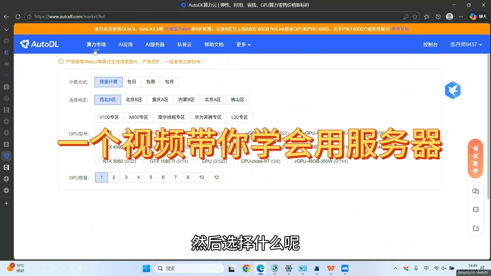The height and width of the screenshot is (276, 491).
Task: Check the RTX 3060 GPU checkbox
Action: [x=97, y=162]
